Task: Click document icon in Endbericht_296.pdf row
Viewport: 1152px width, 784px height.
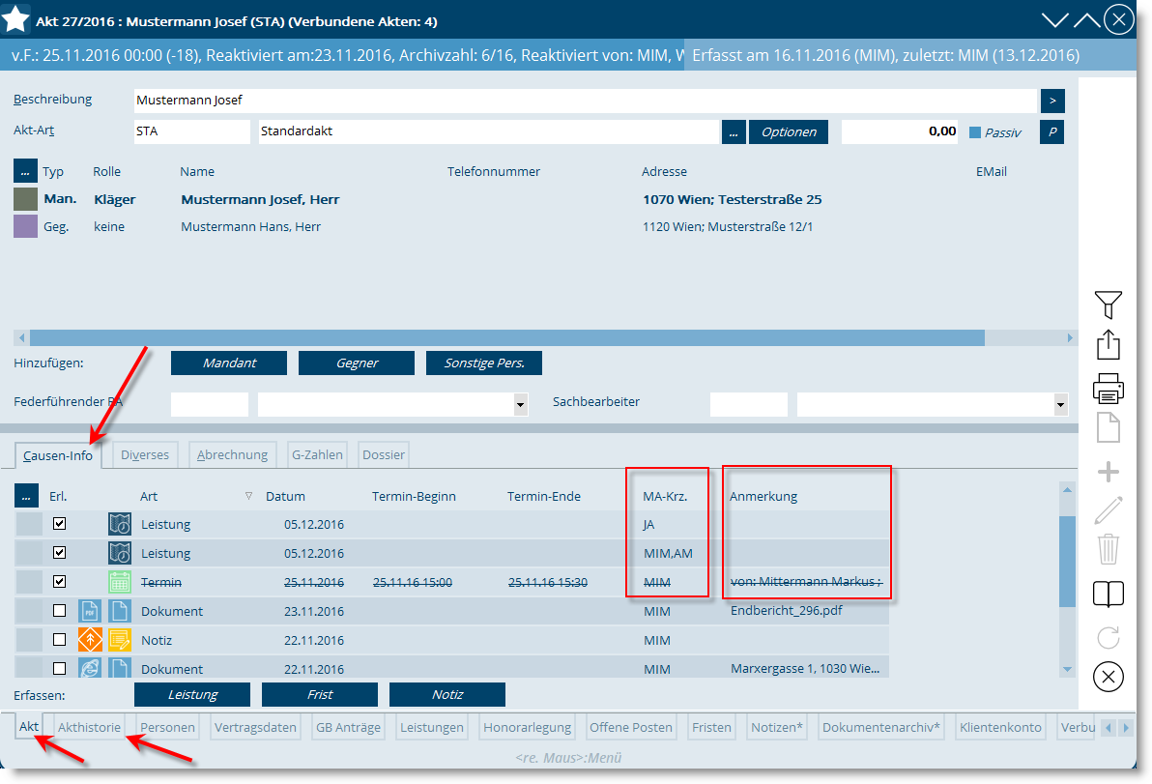Action: pos(120,611)
